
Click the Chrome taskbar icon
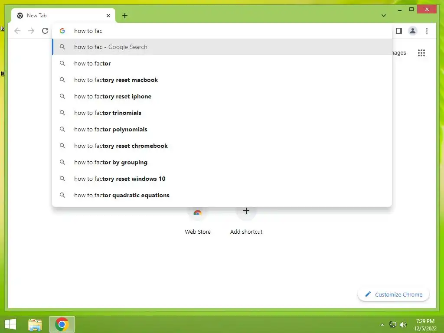pos(62,324)
